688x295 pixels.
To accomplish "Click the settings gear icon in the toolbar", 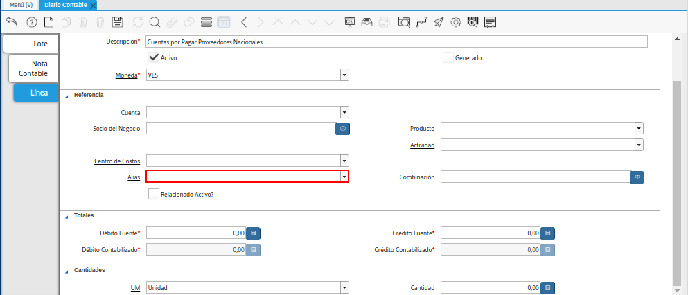I will (456, 22).
